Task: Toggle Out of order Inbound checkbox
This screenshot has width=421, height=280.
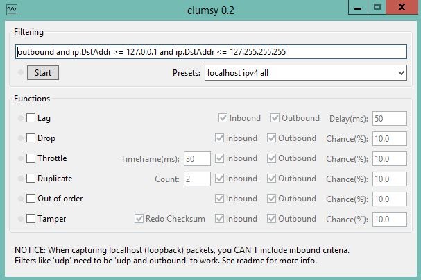Action: click(219, 199)
